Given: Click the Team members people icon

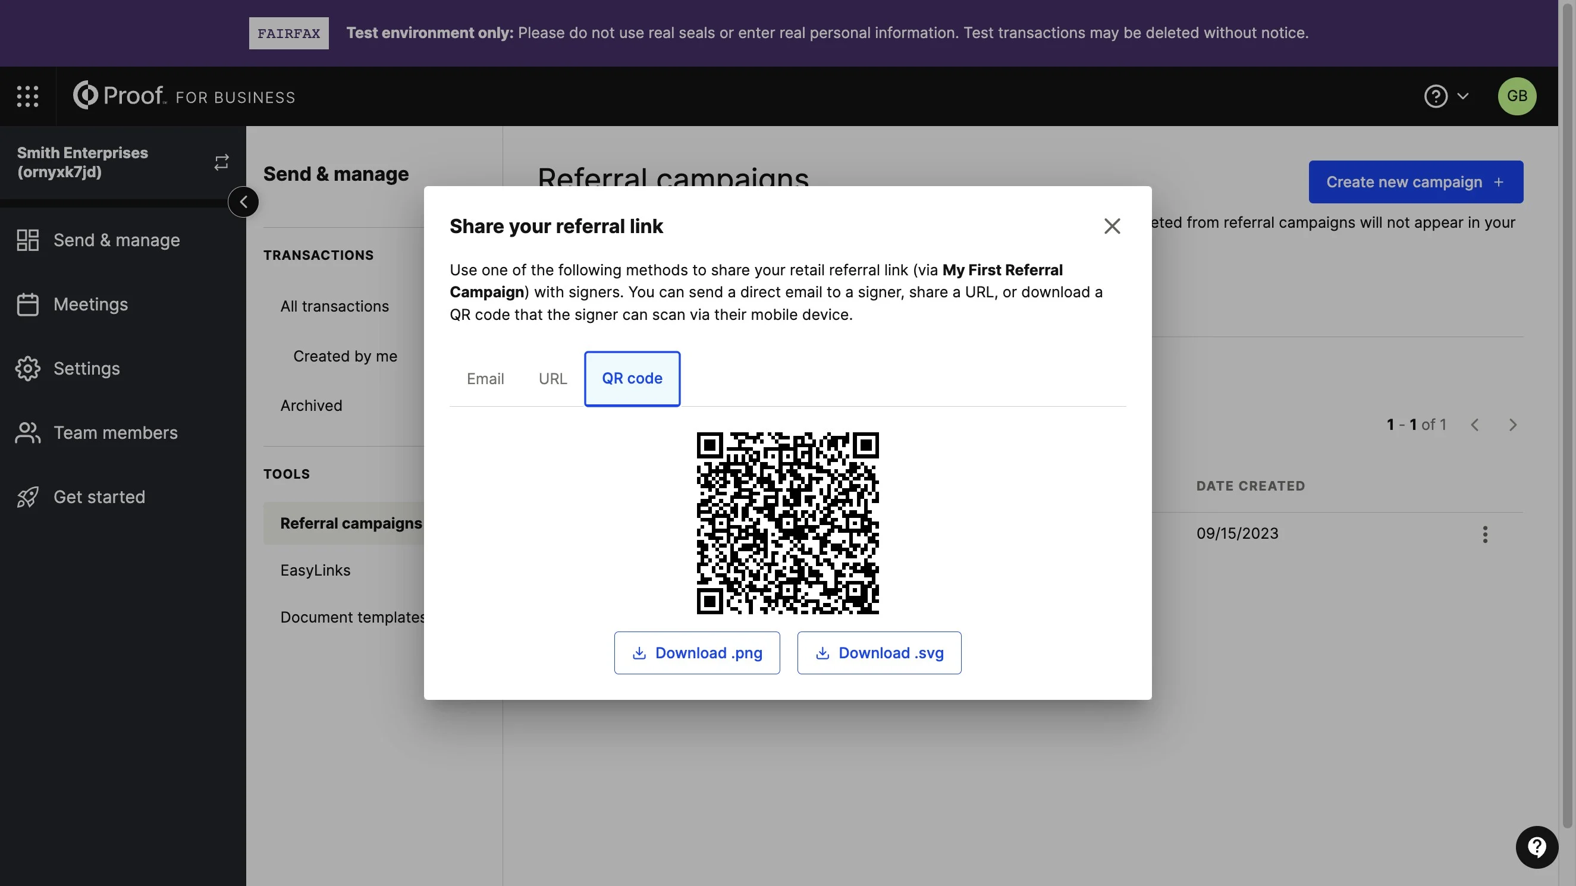Looking at the screenshot, I should [27, 433].
